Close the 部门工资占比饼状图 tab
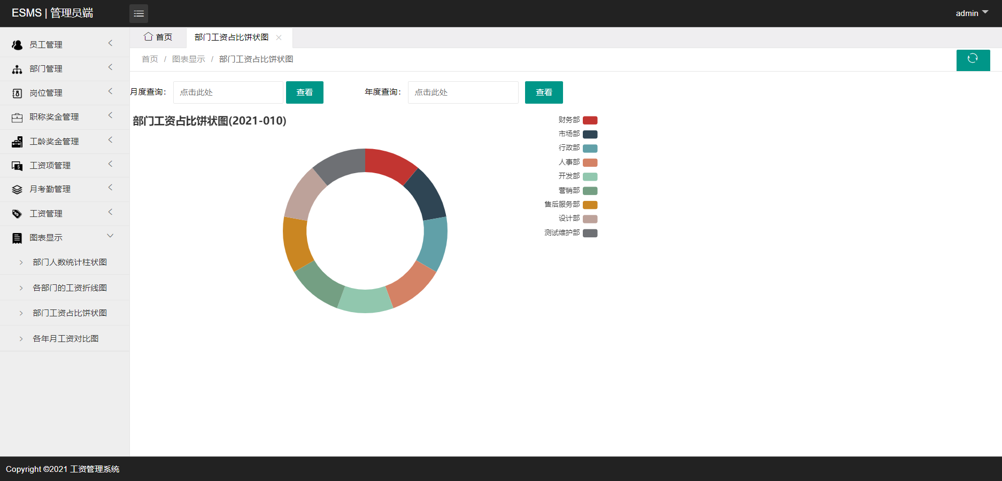Image resolution: width=1002 pixels, height=481 pixels. tap(279, 37)
